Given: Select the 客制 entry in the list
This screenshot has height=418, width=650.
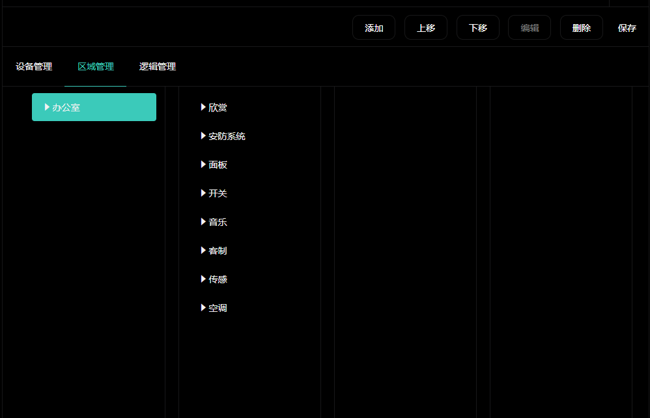Looking at the screenshot, I should click(x=218, y=251).
